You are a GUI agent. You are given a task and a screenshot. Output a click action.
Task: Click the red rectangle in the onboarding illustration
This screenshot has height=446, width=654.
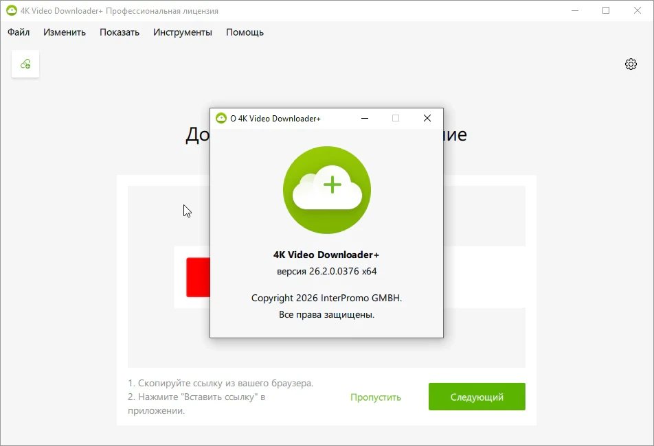[x=198, y=277]
